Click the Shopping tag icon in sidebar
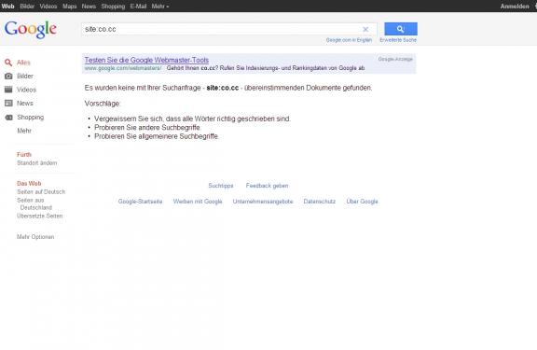Viewport: 537px width, 350px height. tap(8, 118)
